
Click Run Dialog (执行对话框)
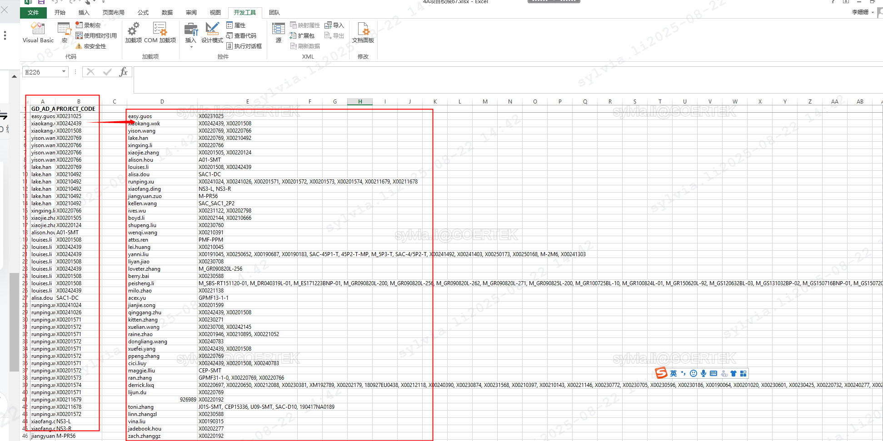point(244,46)
